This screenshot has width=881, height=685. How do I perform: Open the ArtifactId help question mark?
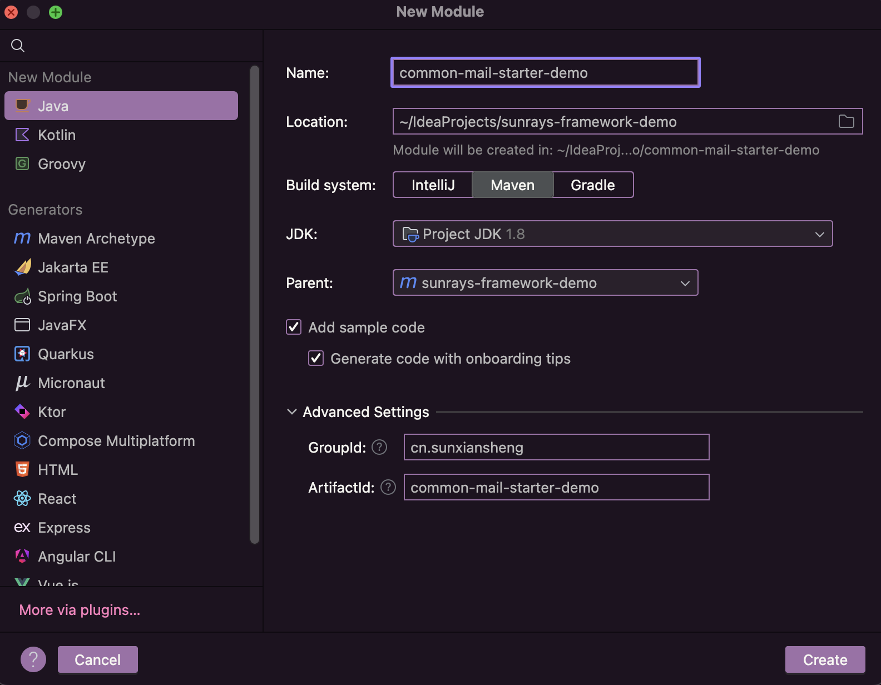click(x=388, y=487)
